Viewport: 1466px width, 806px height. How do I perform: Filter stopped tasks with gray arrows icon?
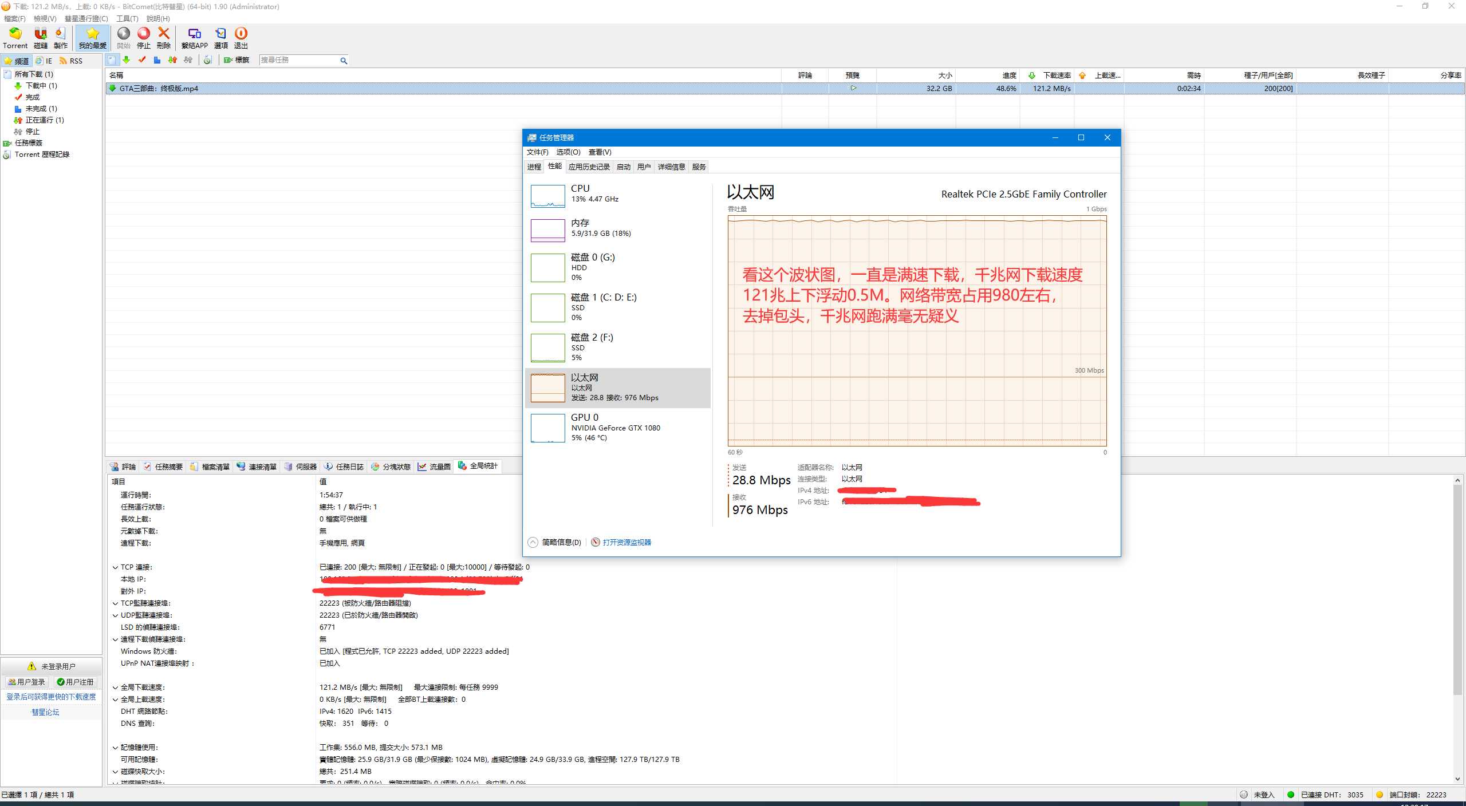point(188,60)
